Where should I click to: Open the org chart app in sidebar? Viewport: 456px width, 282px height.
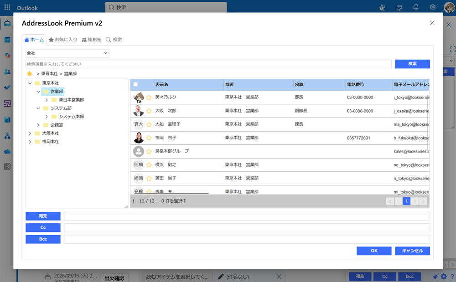pyautogui.click(x=7, y=136)
